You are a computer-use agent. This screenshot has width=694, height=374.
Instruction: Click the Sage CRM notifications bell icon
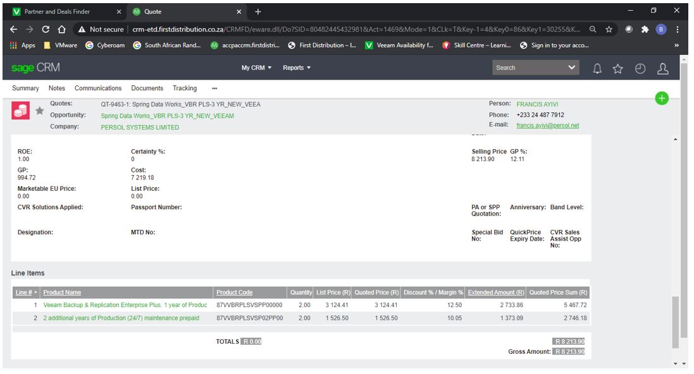(597, 69)
